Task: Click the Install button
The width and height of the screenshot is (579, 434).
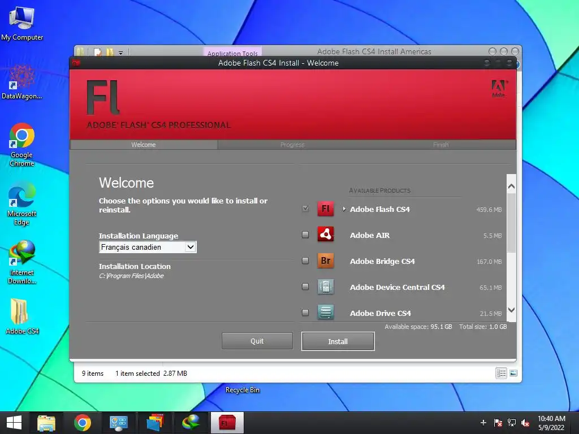Action: pyautogui.click(x=338, y=341)
